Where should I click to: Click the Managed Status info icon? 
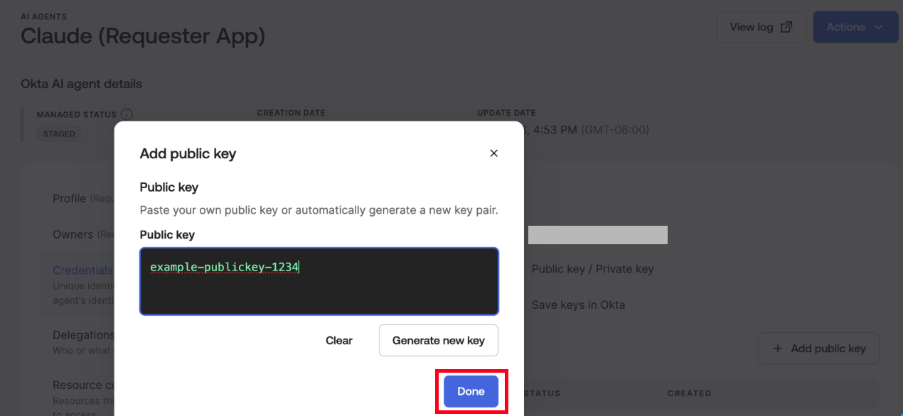pos(127,114)
